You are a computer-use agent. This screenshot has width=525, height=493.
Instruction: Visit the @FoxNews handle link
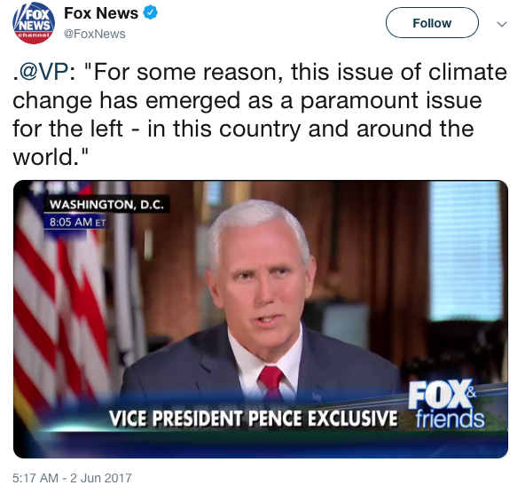95,34
